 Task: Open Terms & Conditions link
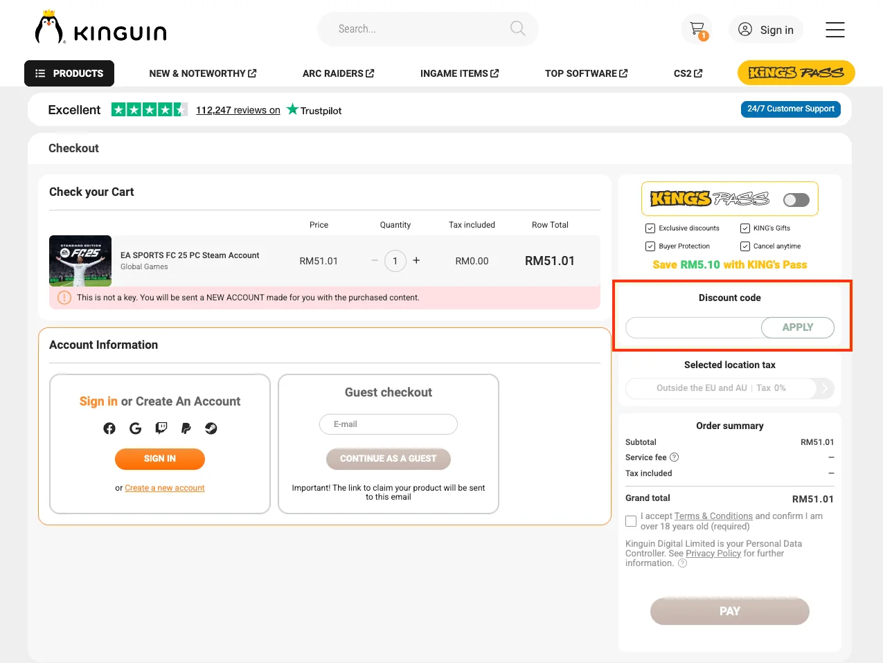713,516
